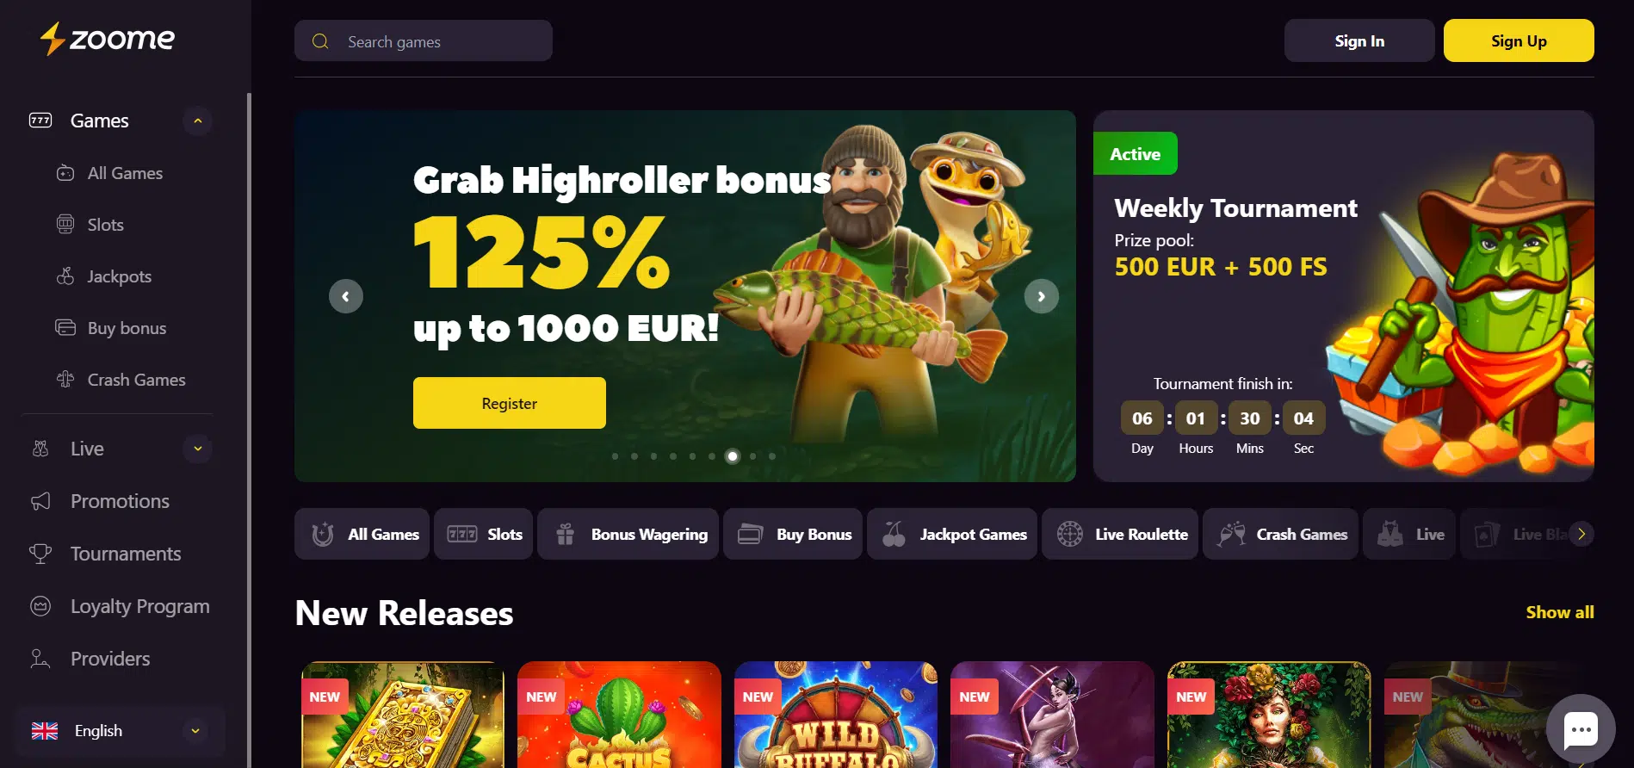This screenshot has height=768, width=1634.
Task: Click the Show all link
Action: pos(1560,612)
